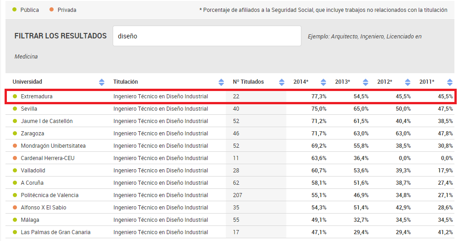Click the Seguridad Social footnote text
Image resolution: width=459 pixels, height=241 pixels.
pyautogui.click(x=323, y=10)
